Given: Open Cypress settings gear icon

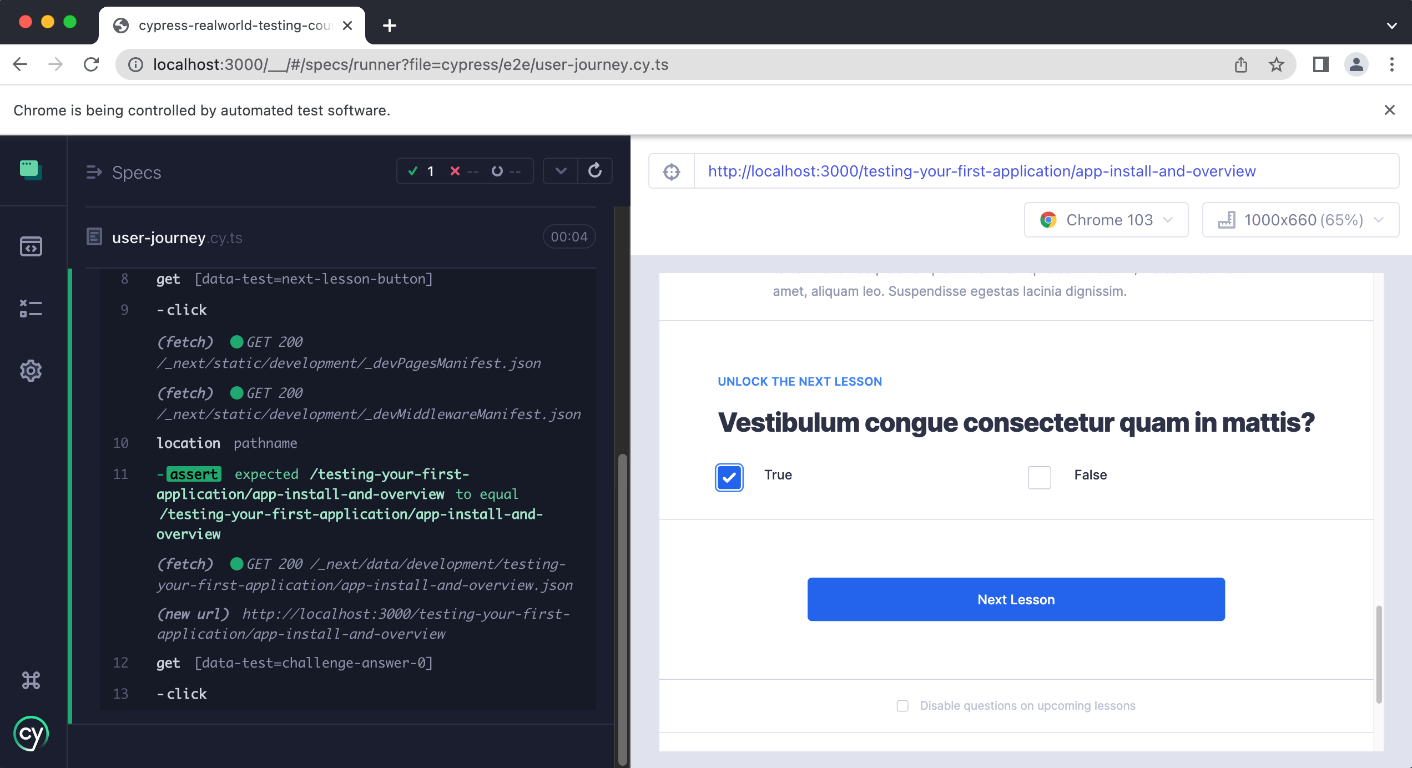Looking at the screenshot, I should click(31, 371).
